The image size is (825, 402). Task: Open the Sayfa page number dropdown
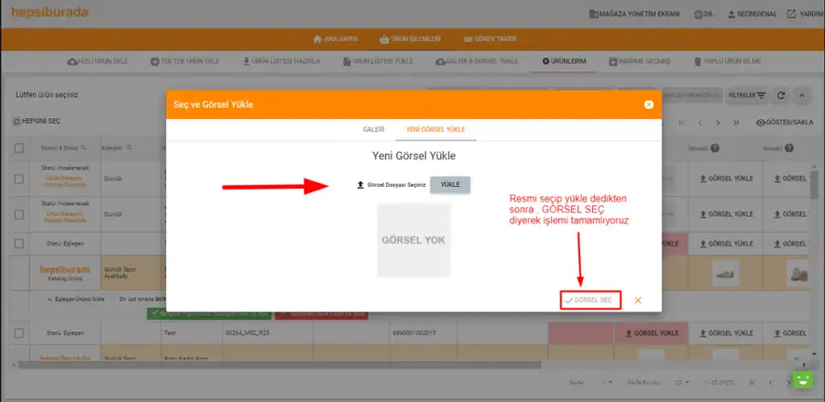click(607, 382)
